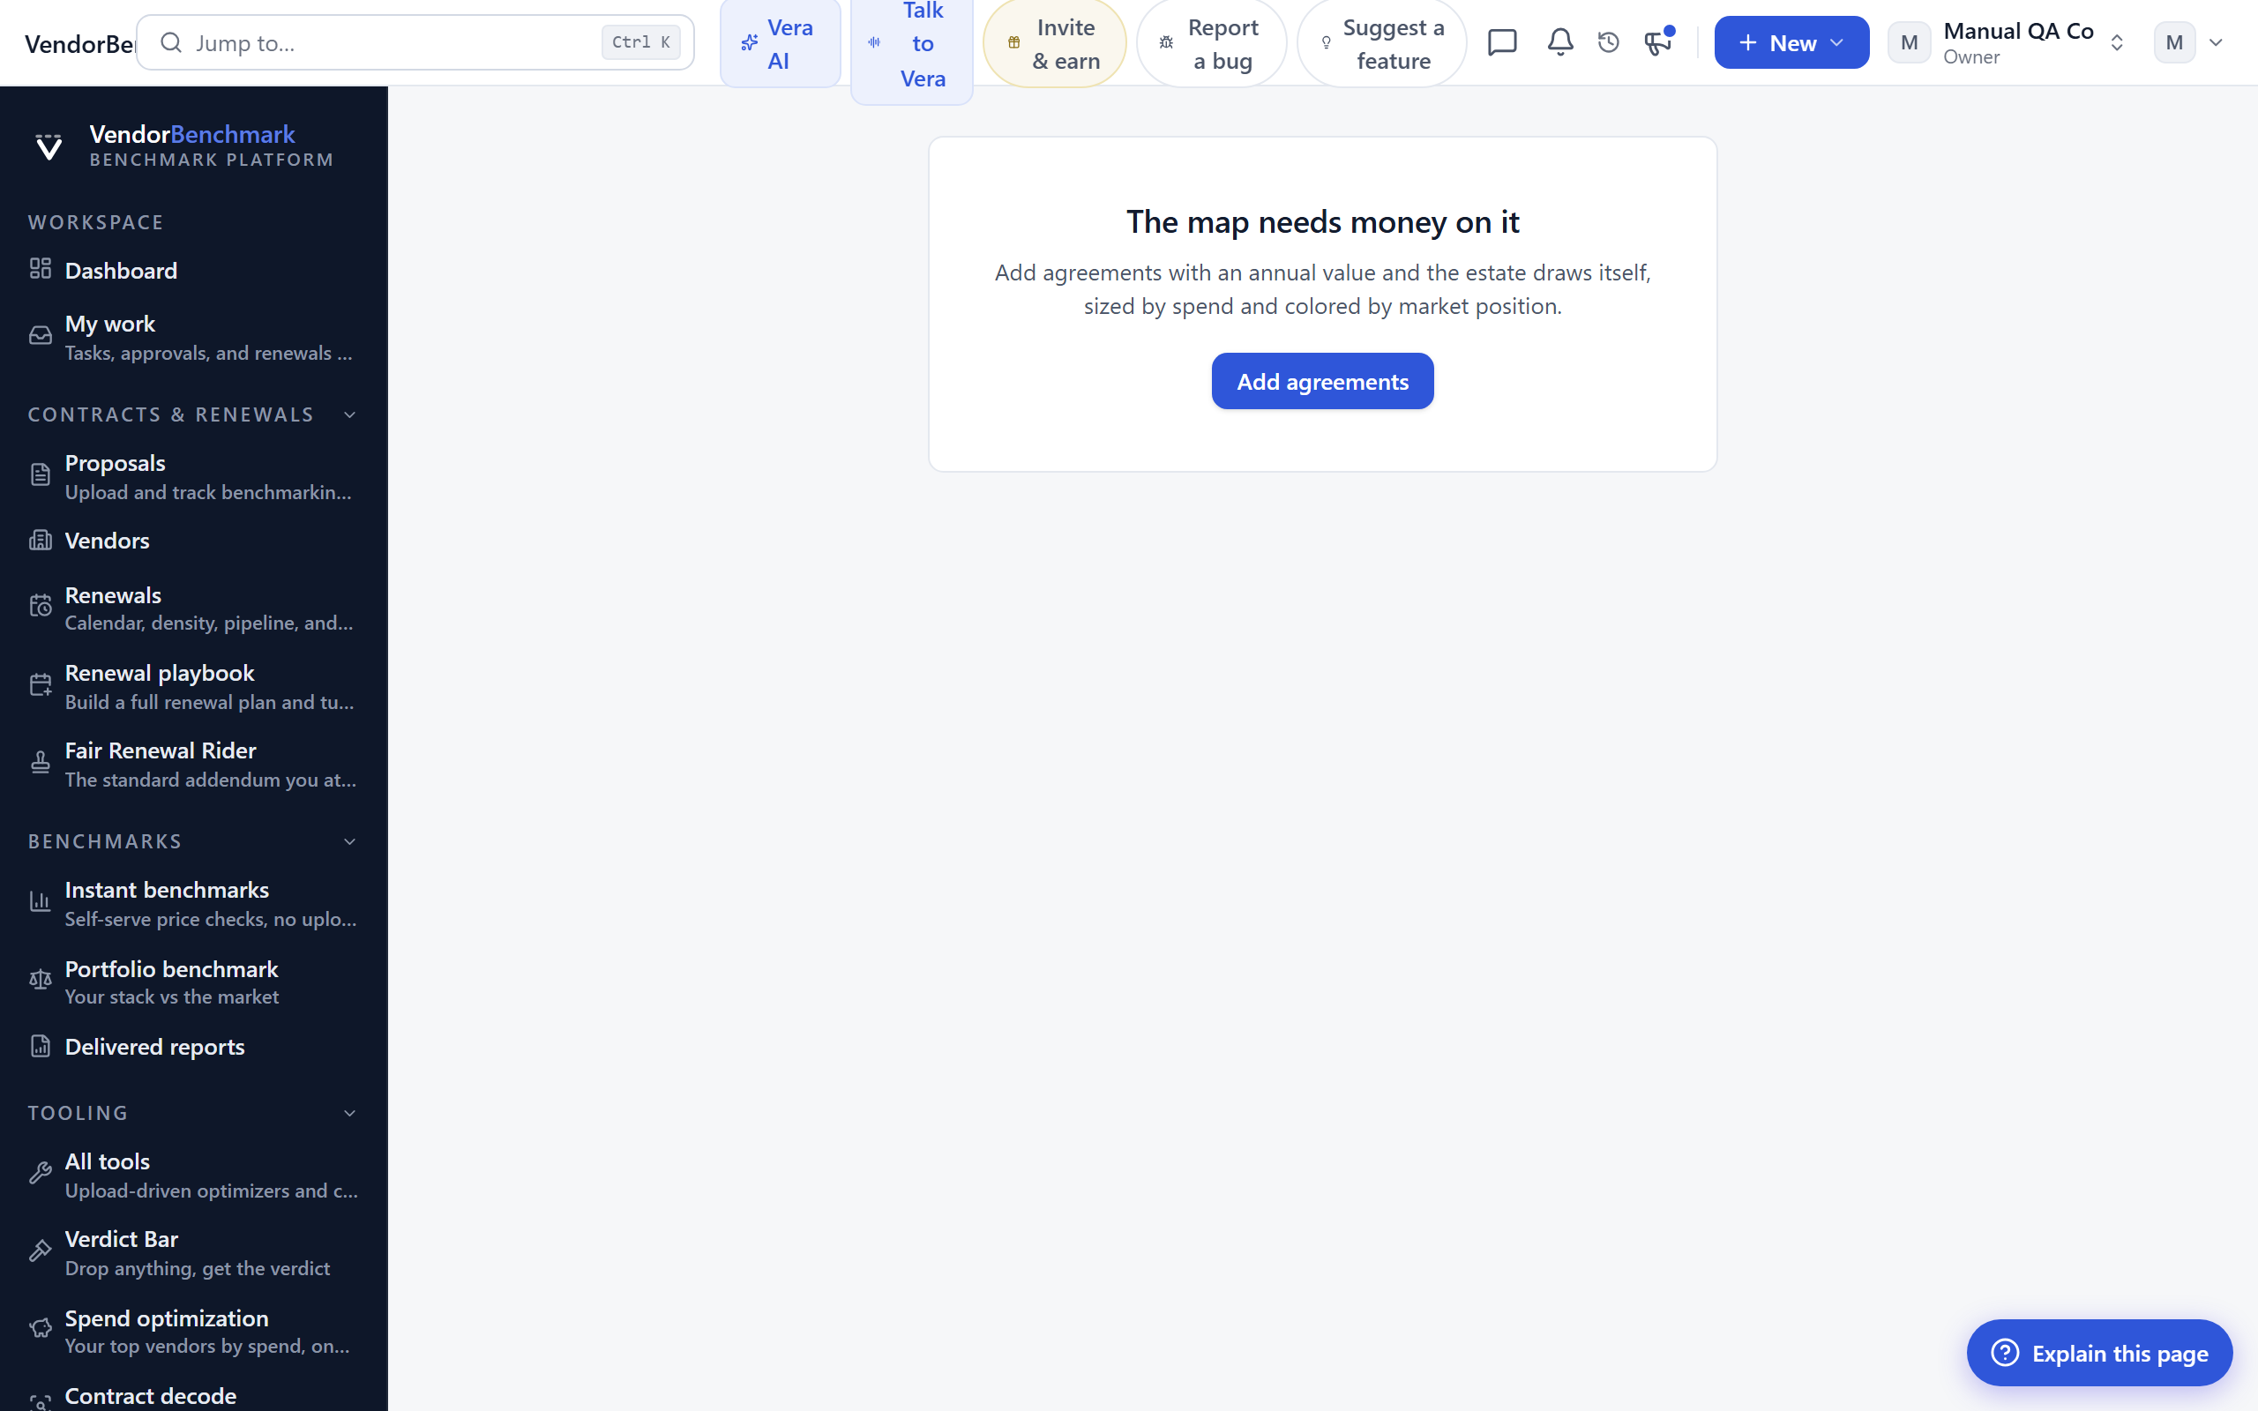Viewport: 2258px width, 1411px height.
Task: Click the My work inbox icon
Action: (x=40, y=336)
